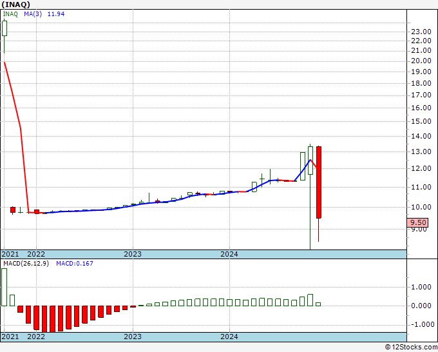438x352 pixels.
Task: Click the 20.00 price axis label
Action: click(x=421, y=61)
